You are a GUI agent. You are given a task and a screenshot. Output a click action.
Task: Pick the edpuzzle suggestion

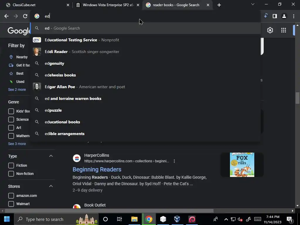click(x=145, y=110)
